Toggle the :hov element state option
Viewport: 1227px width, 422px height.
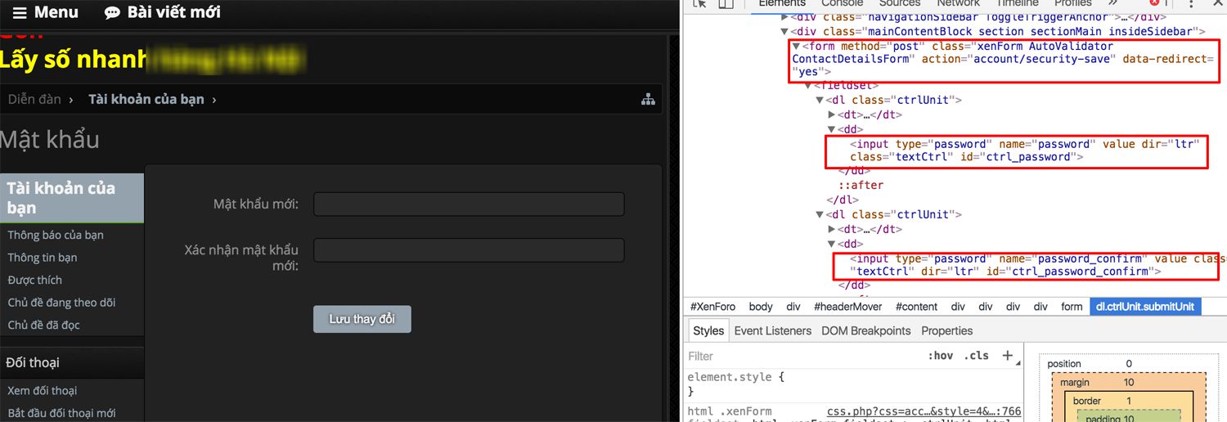(940, 356)
